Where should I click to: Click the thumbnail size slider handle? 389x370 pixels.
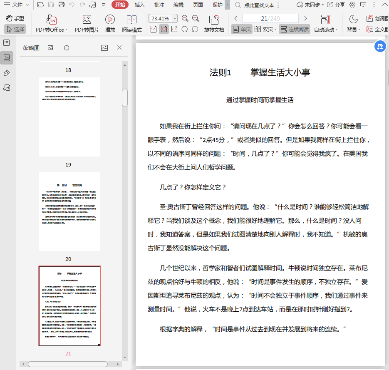coord(66,48)
